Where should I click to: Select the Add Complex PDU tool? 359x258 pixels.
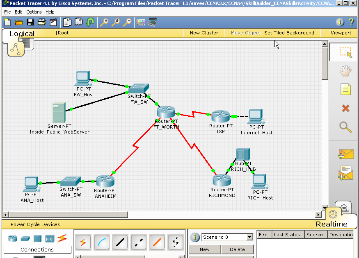pyautogui.click(x=345, y=173)
